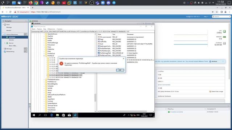Click Registry Editor icon in VM taskbar
The width and height of the screenshot is (232, 130).
pyautogui.click(x=75, y=115)
